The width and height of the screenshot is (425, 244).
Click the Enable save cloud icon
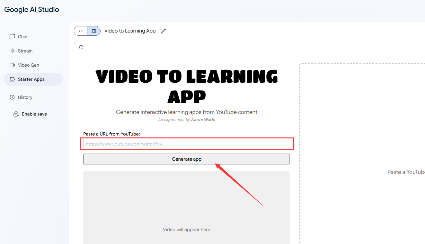coord(16,114)
